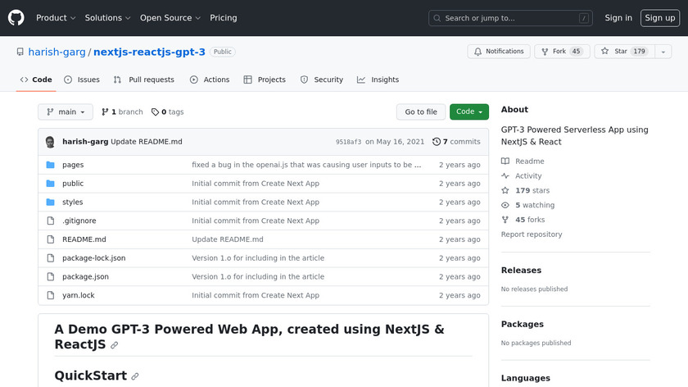The image size is (688, 387).
Task: Open the Notifications bell button
Action: click(x=499, y=52)
